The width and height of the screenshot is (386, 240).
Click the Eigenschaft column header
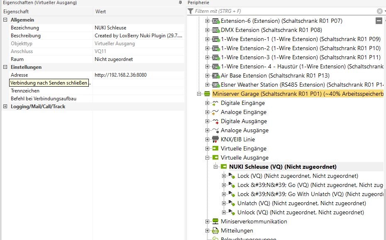coord(47,11)
